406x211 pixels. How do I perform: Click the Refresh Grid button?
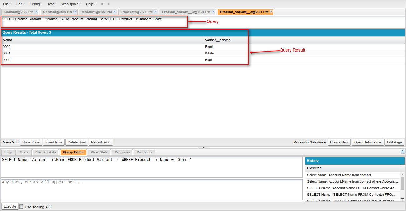tap(100, 142)
